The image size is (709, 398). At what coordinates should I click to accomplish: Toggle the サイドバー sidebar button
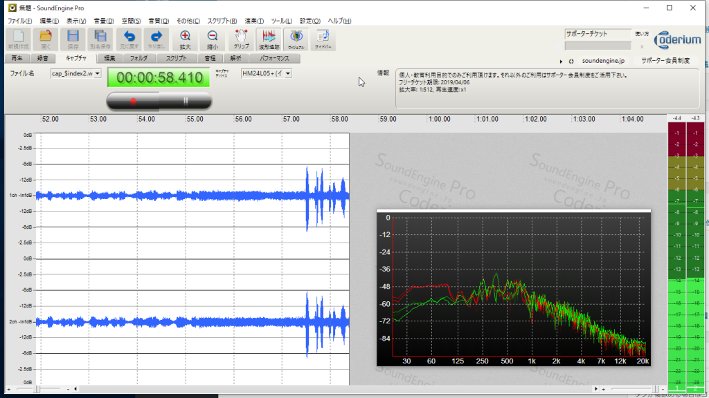(323, 39)
